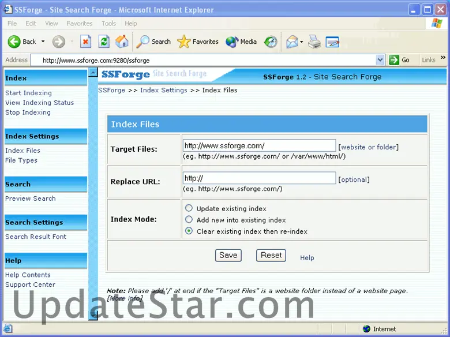Viewport: 450px width, 337px height.
Task: Click the Address bar URL field
Action: point(203,60)
